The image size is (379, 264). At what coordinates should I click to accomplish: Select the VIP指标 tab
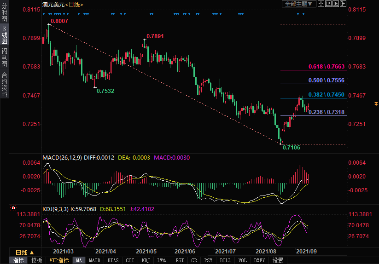59,260
